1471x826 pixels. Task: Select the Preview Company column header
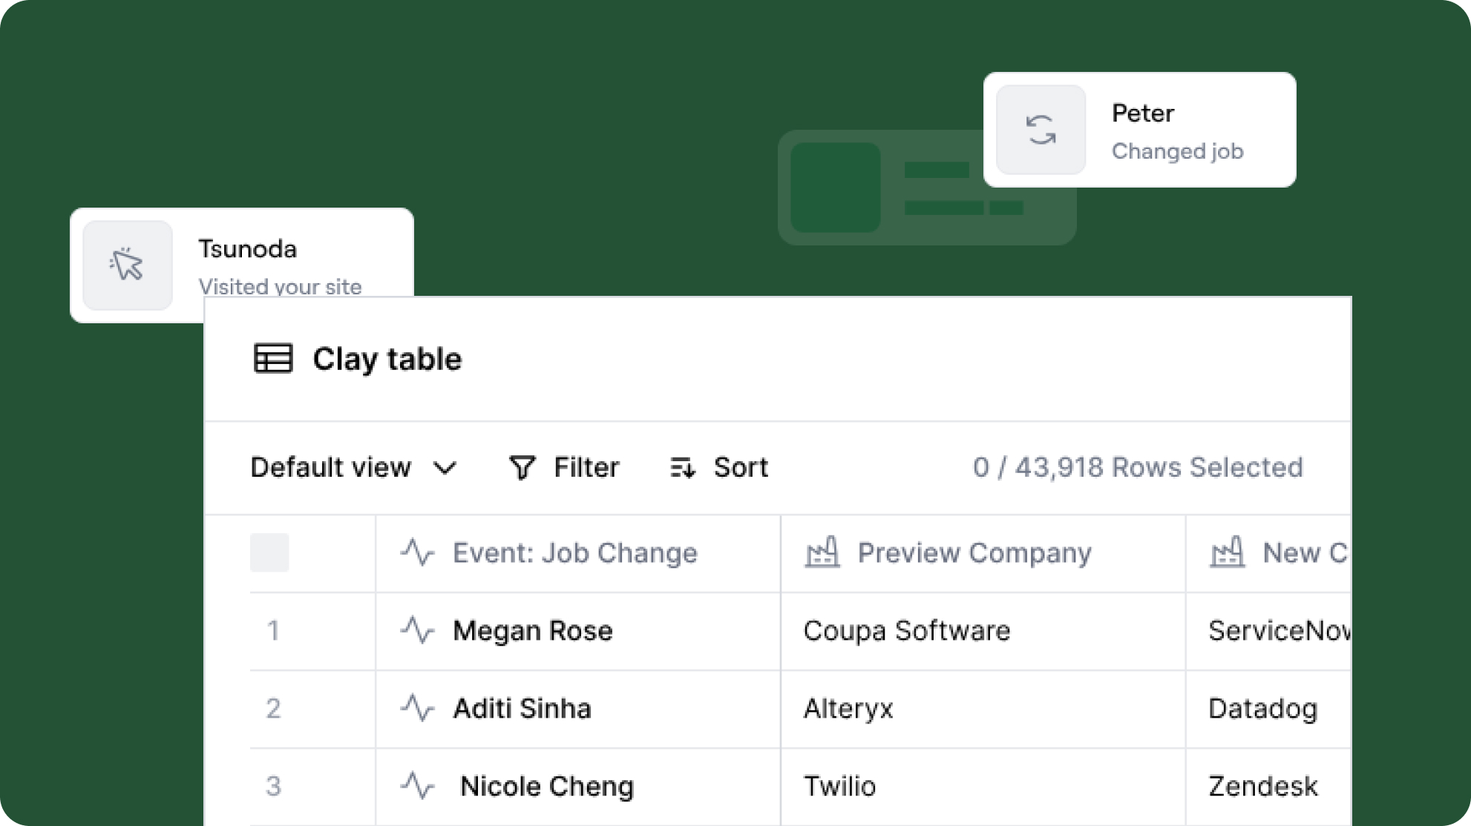click(974, 552)
